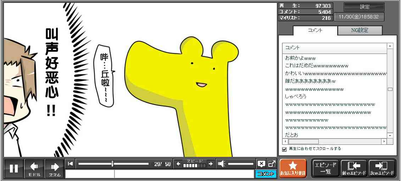Click the モドル back arrow button
Screen dimensions: 401x181
pos(34,168)
